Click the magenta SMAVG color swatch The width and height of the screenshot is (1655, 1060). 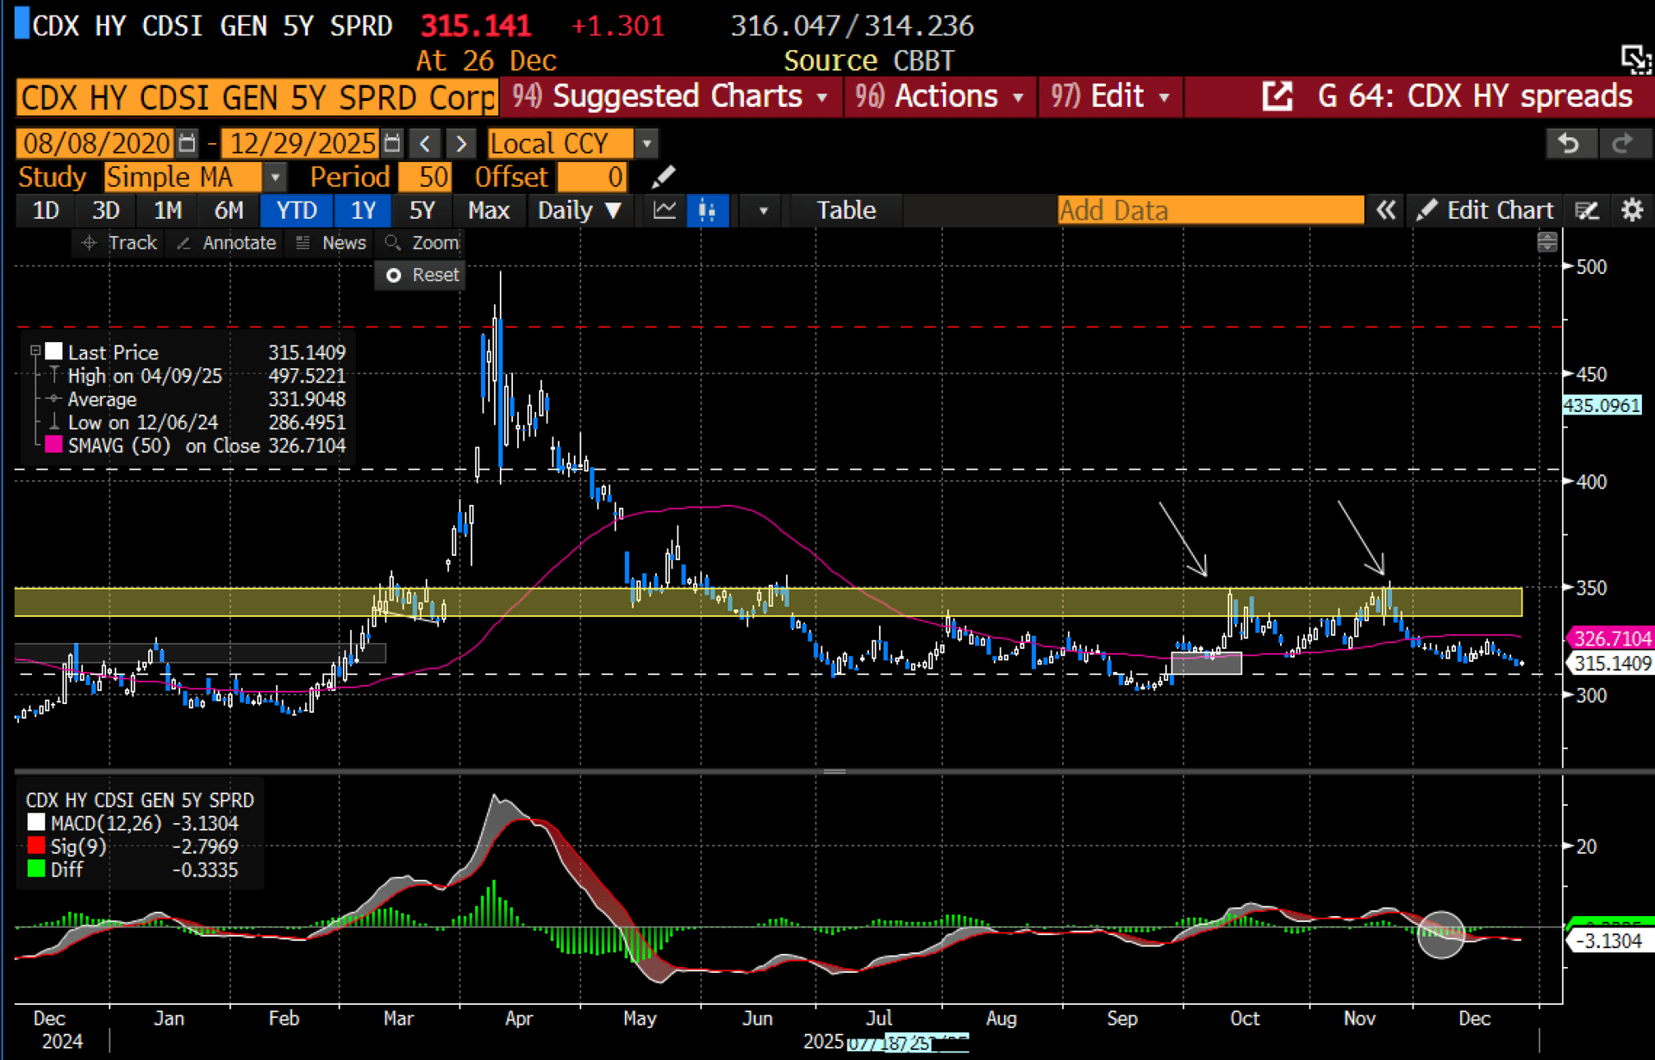click(x=53, y=446)
